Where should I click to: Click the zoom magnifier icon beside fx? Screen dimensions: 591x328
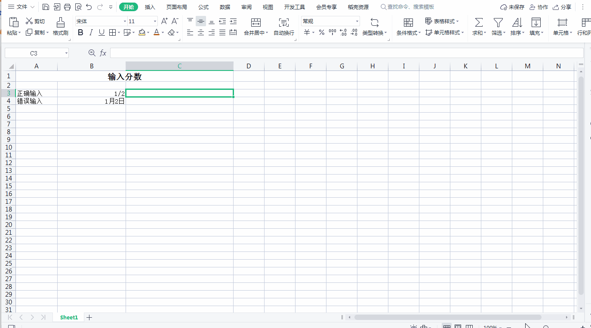92,53
